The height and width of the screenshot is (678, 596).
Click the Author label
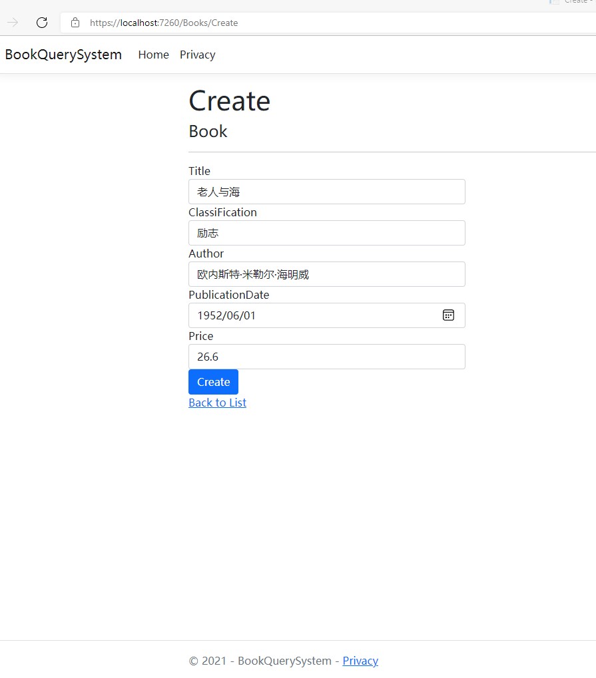(206, 254)
